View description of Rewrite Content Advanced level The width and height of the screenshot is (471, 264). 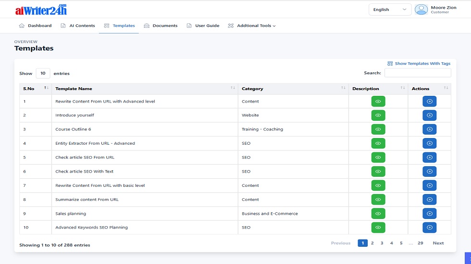click(x=378, y=102)
